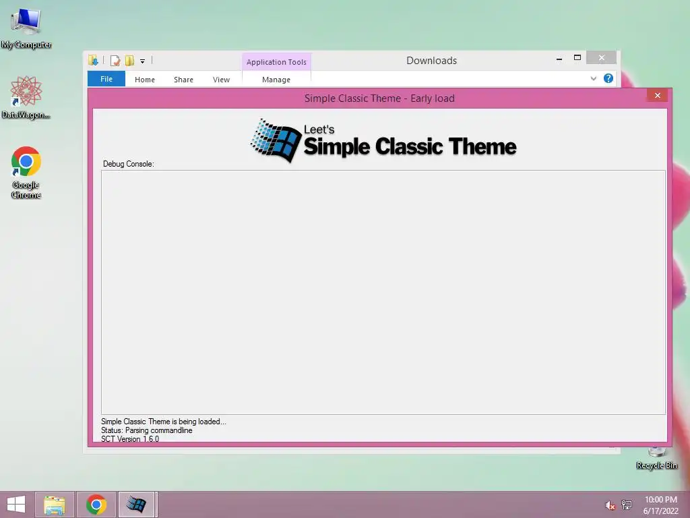The height and width of the screenshot is (518, 690).
Task: Close the Downloads window
Action: tap(602, 58)
